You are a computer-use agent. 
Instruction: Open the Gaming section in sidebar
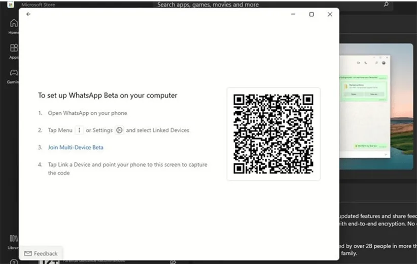click(x=14, y=75)
